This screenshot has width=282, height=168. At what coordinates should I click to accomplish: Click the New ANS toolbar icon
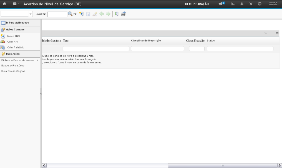point(81,14)
